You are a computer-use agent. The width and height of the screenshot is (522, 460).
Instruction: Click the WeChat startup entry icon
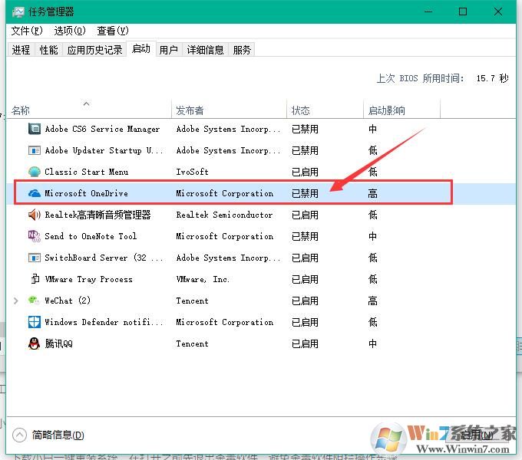click(35, 301)
